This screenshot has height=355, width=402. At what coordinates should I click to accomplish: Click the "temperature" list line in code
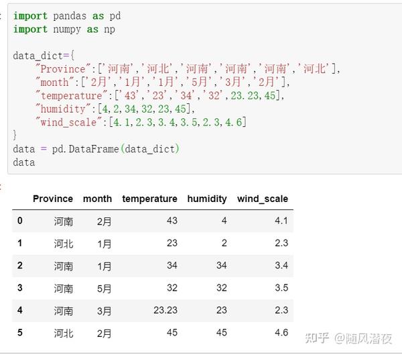point(159,95)
